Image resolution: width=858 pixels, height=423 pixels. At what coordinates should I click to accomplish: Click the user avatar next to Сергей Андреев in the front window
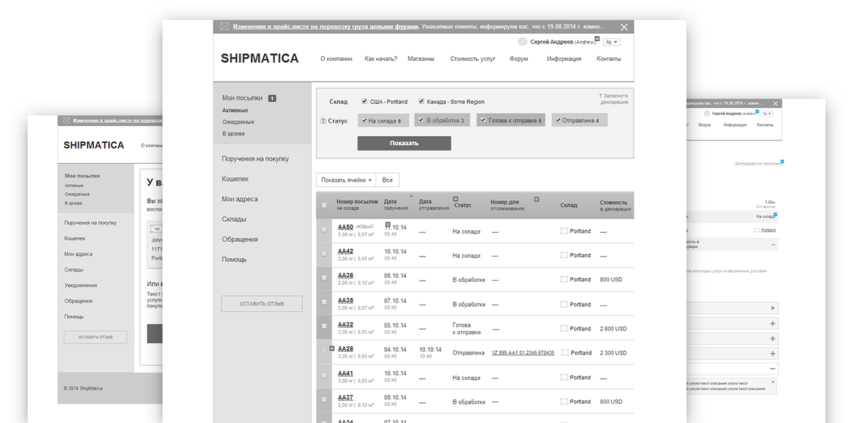(x=523, y=42)
